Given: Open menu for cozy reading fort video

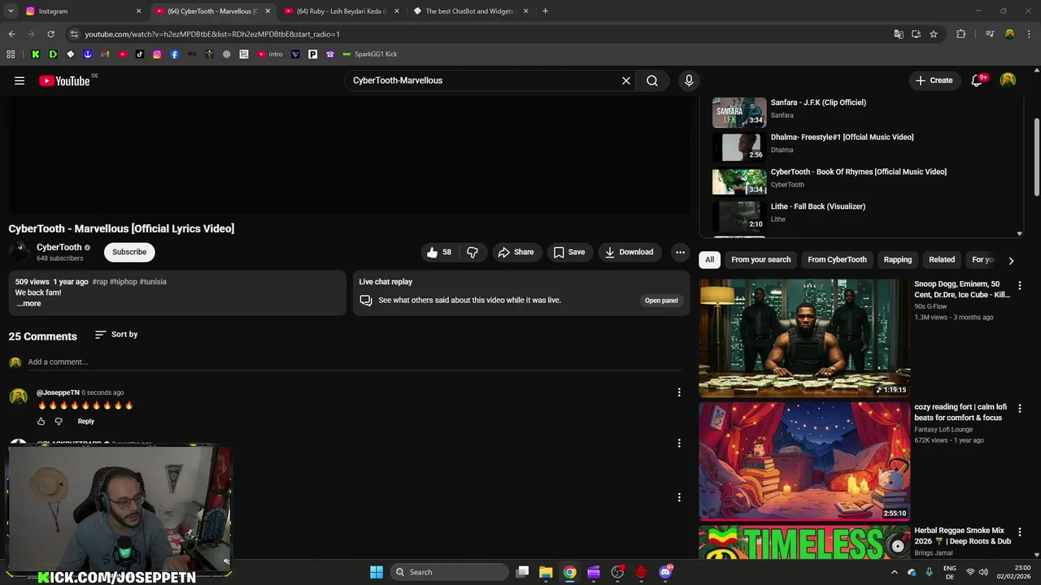Looking at the screenshot, I should coord(1020,408).
